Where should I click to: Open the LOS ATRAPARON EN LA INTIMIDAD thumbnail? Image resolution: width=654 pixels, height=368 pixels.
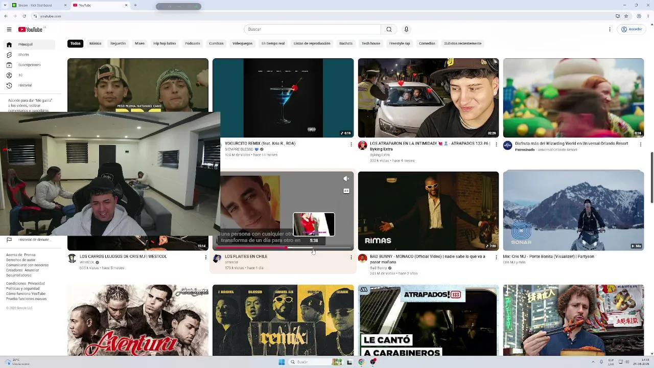428,98
